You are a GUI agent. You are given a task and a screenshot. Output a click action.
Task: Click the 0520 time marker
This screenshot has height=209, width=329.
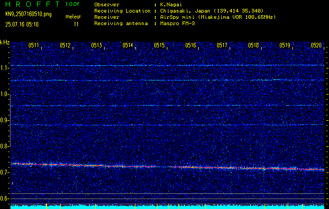click(x=316, y=45)
